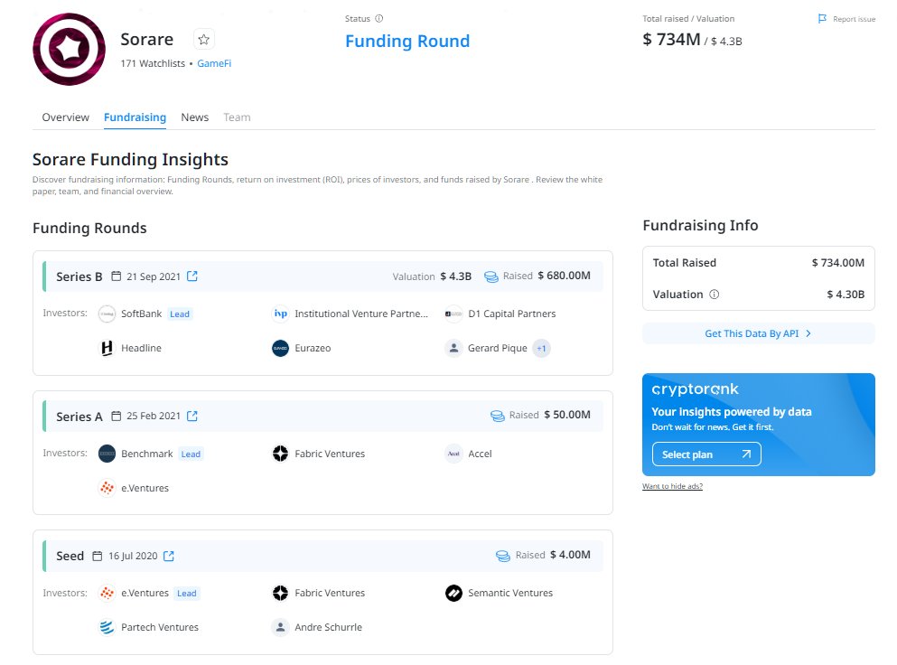
Task: Click the Series A raised coins icon
Action: 498,416
